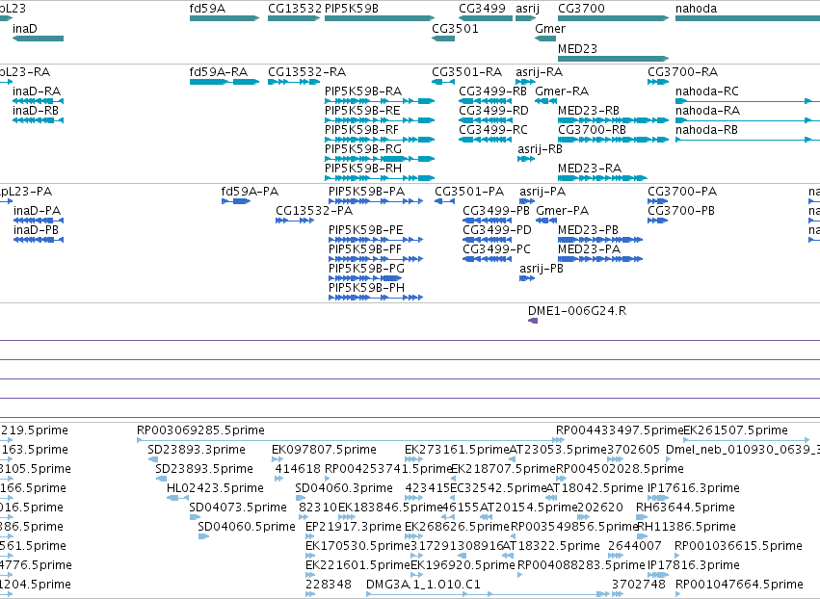
Task: Select the Gmer gene label
Action: (550, 28)
